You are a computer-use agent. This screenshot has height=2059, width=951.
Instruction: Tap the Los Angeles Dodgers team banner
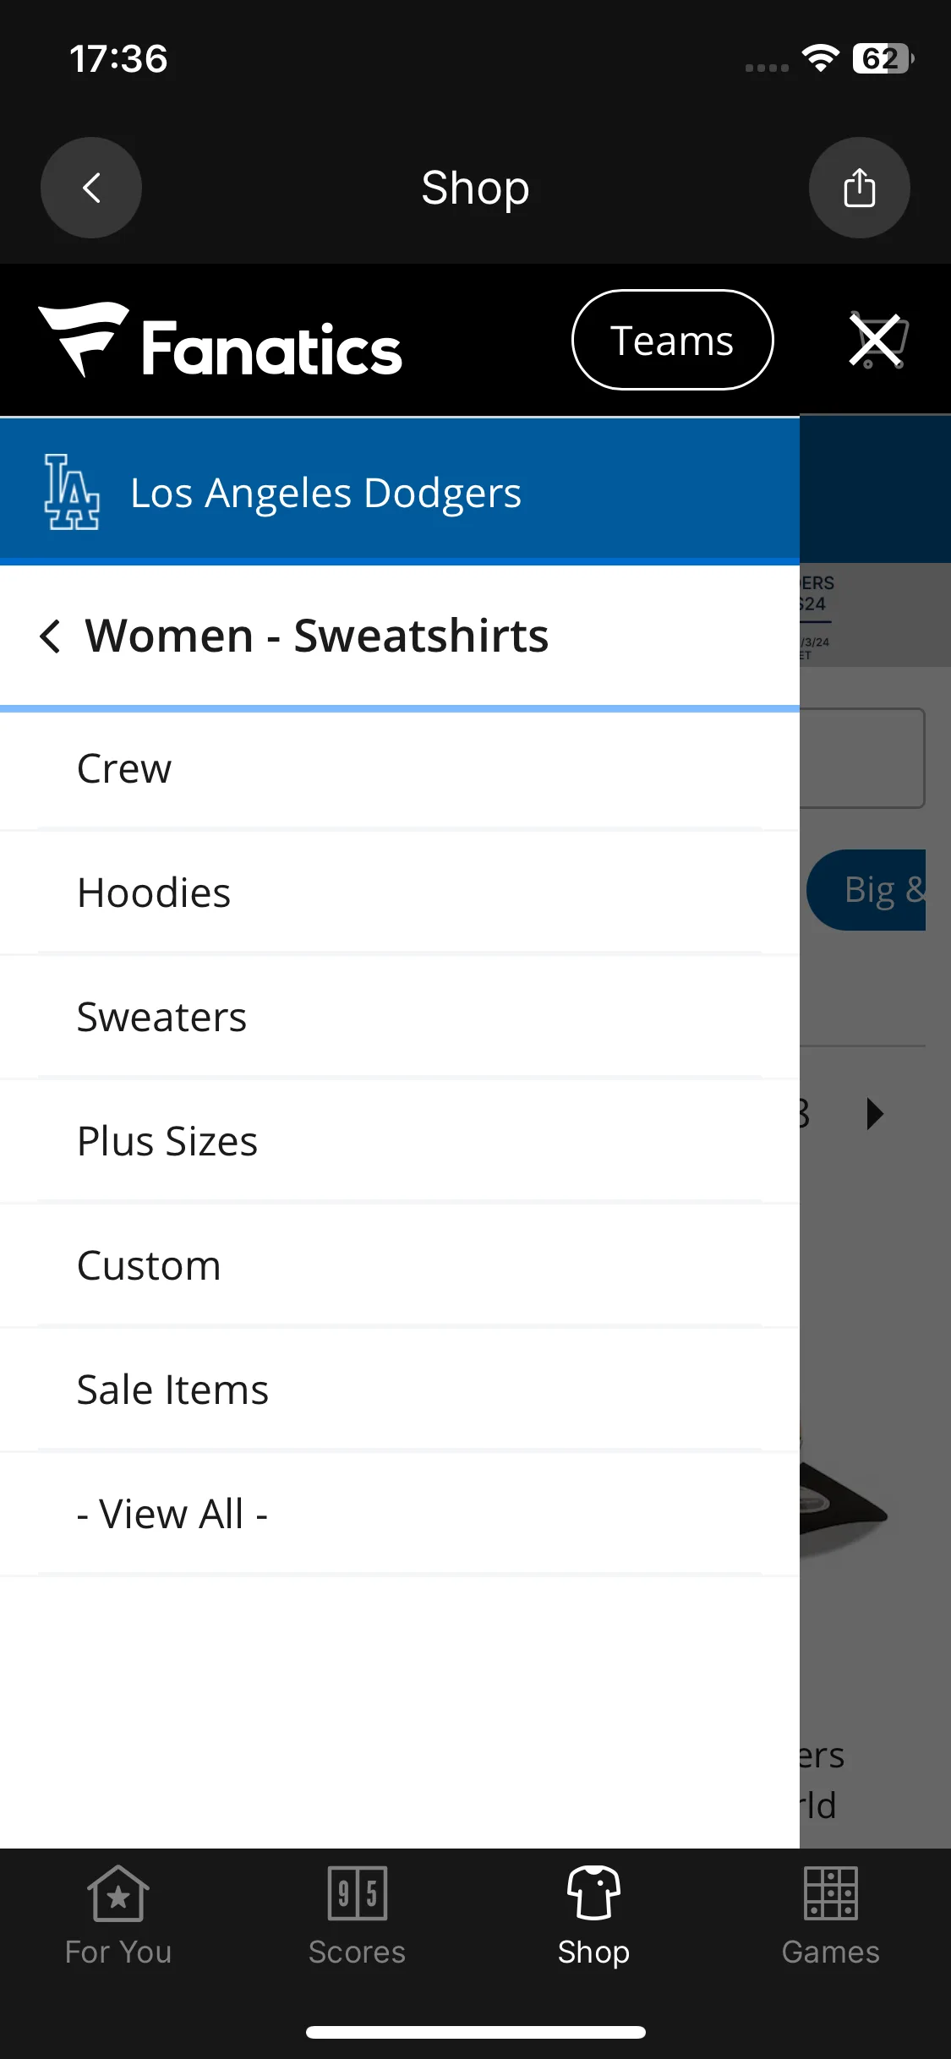(400, 491)
